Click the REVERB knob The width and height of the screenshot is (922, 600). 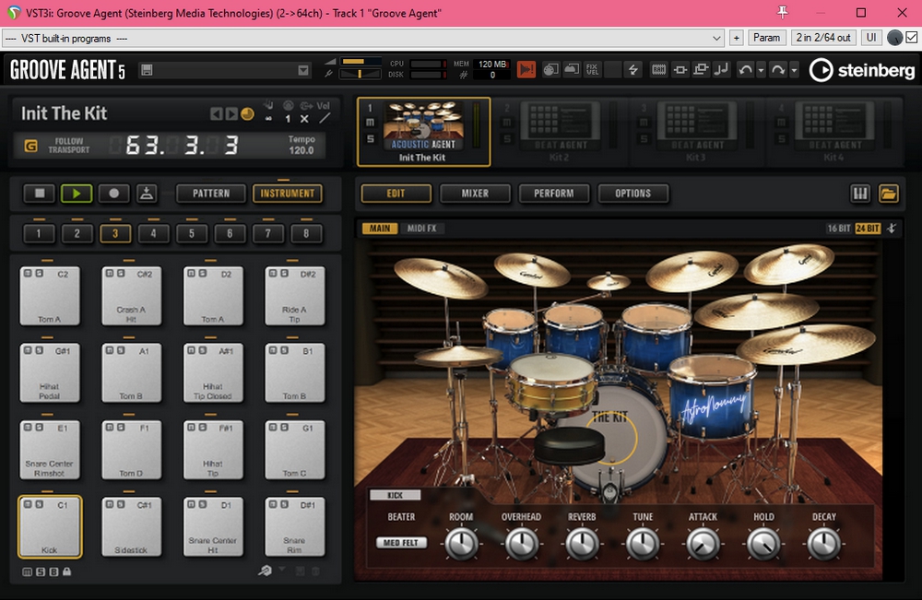pyautogui.click(x=582, y=544)
